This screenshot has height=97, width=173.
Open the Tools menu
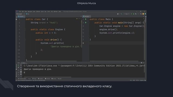49,11
